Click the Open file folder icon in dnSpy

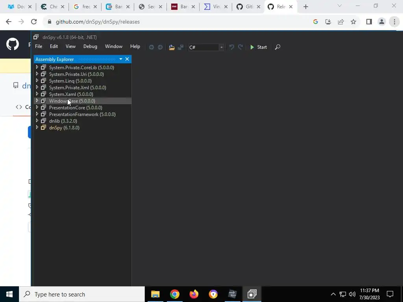(172, 47)
